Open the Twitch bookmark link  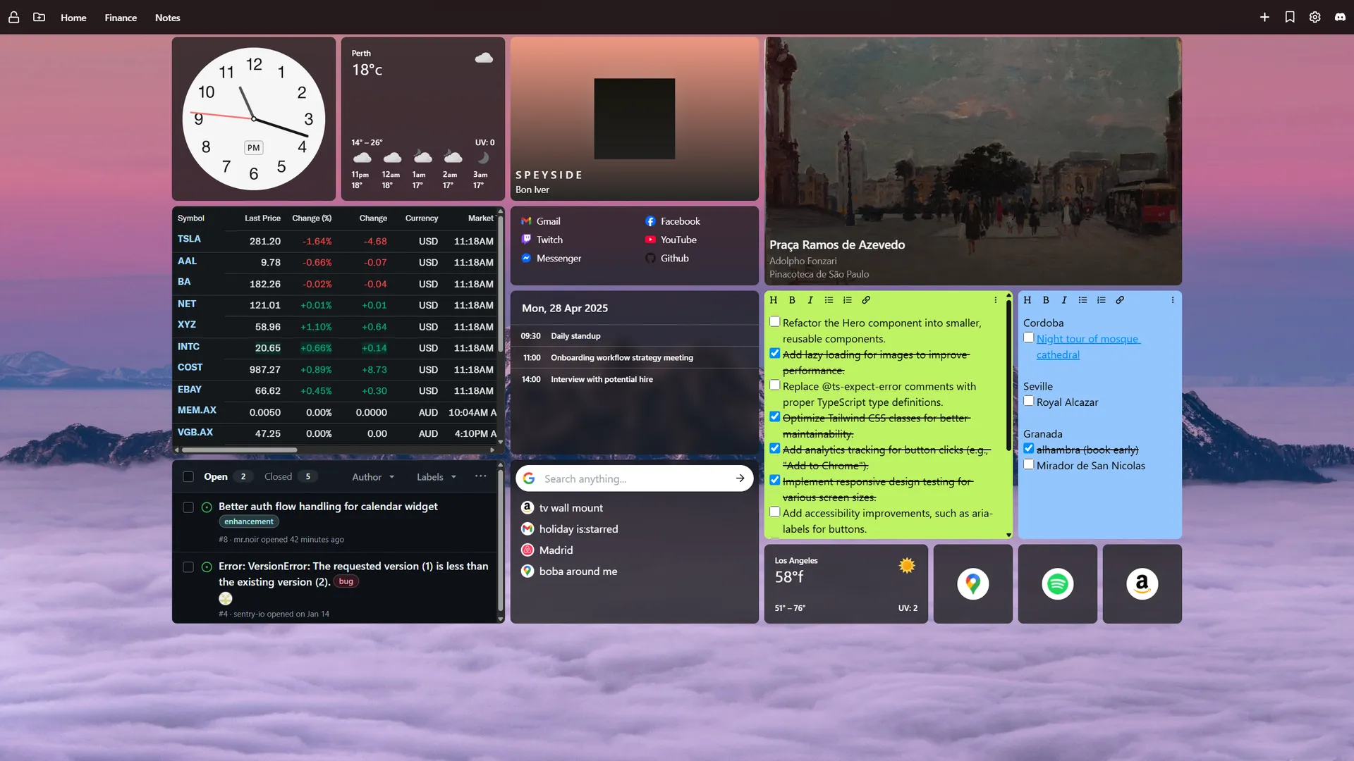(542, 240)
